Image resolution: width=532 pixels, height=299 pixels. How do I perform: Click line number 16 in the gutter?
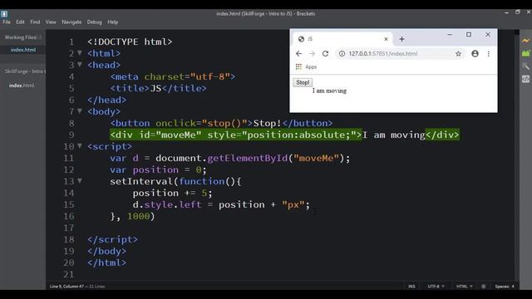[x=68, y=216]
